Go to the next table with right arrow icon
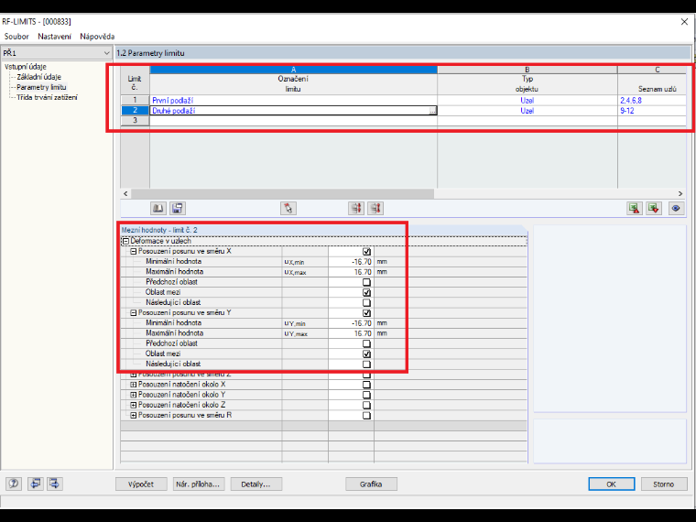This screenshot has height=522, width=696. pyautogui.click(x=55, y=484)
